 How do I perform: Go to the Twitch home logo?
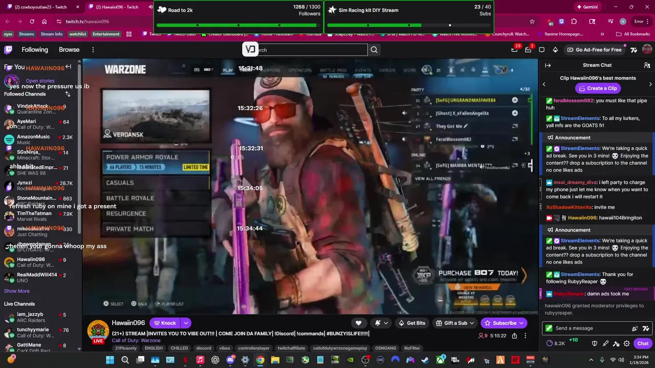8,50
